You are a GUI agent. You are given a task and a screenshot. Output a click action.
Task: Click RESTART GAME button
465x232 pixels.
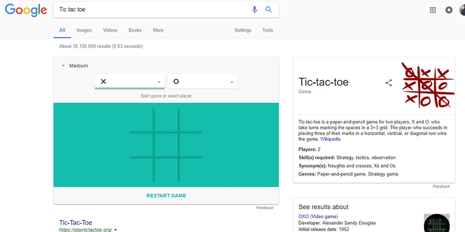[166, 196]
